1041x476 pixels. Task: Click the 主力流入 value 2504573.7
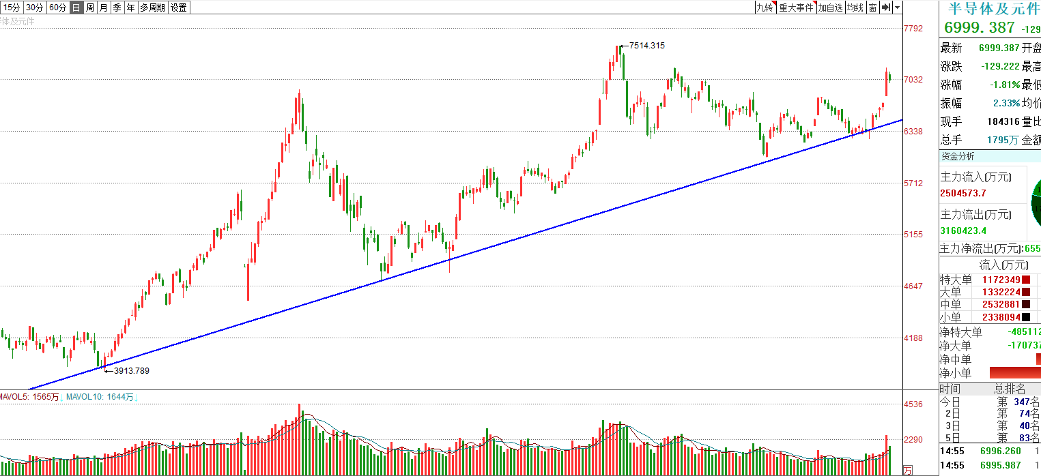(x=963, y=193)
